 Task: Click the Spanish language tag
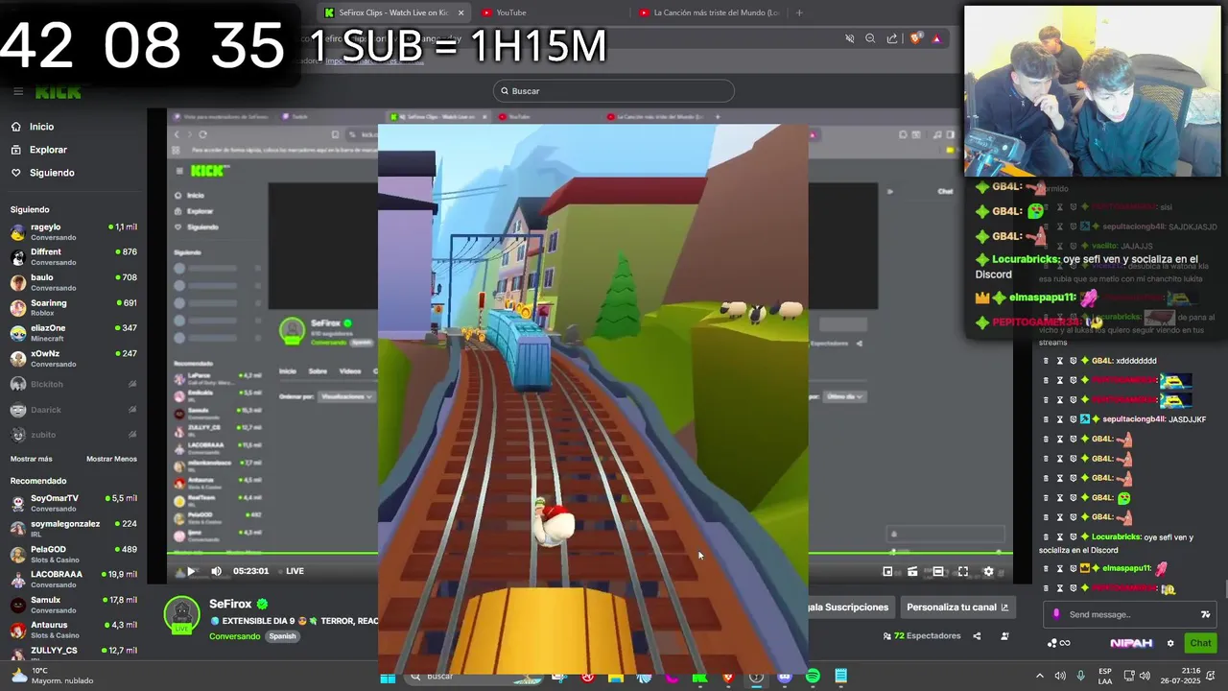[x=282, y=636]
